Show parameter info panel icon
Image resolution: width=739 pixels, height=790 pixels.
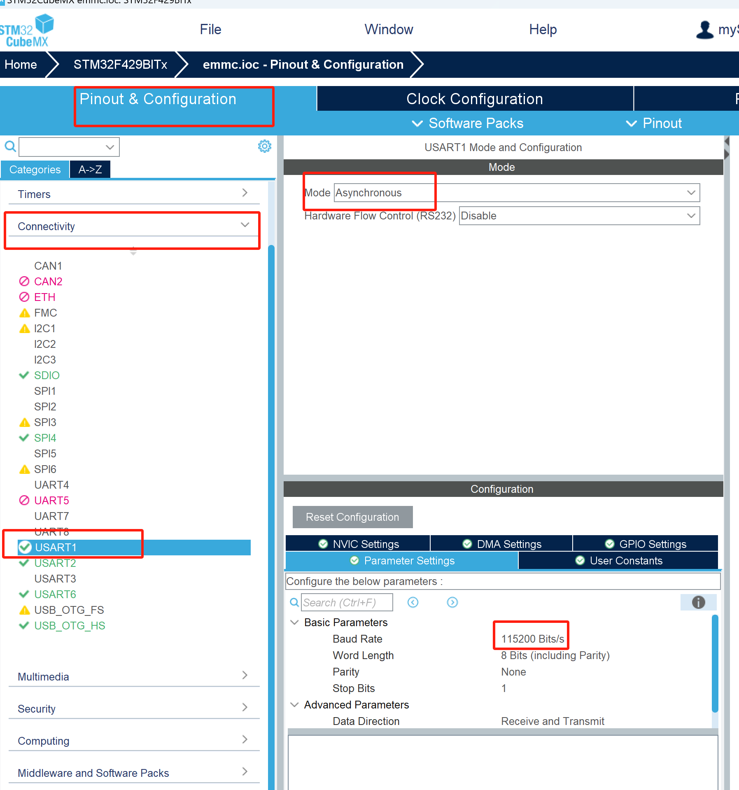(698, 602)
